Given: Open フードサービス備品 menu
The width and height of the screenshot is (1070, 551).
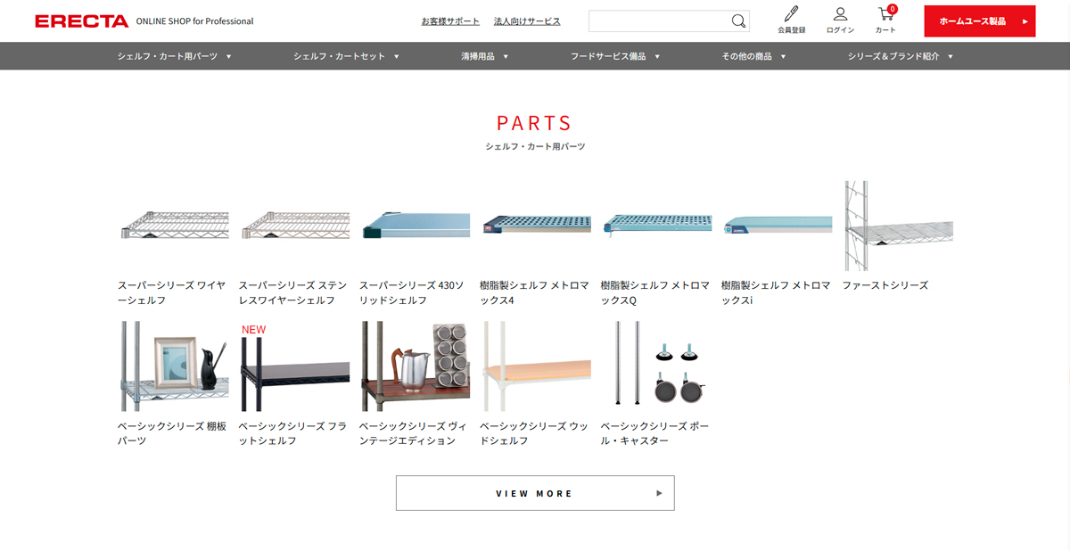Looking at the screenshot, I should [614, 56].
